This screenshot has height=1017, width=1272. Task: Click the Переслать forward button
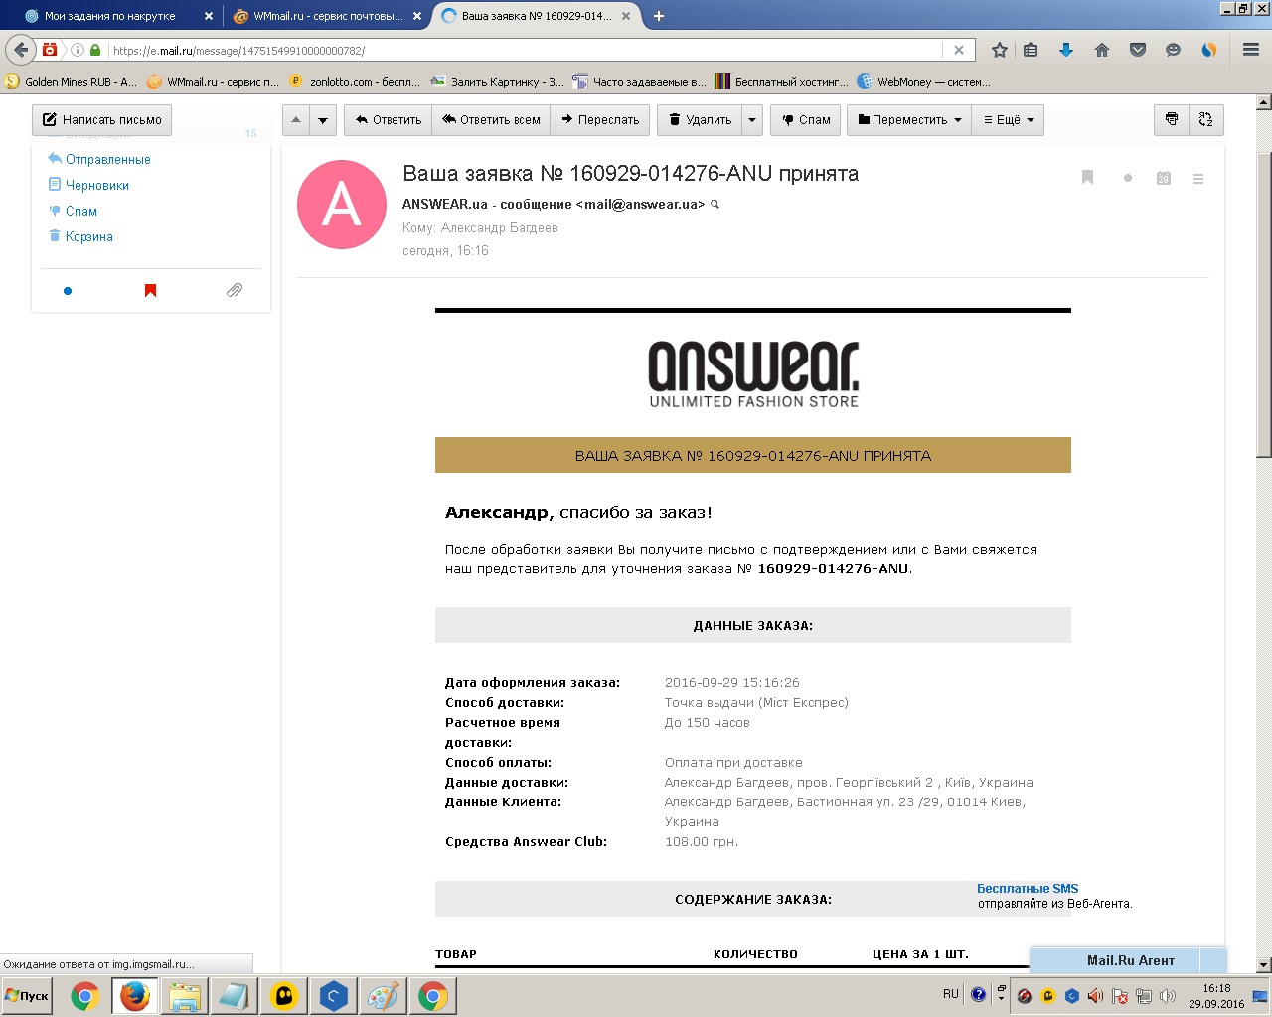tap(600, 120)
